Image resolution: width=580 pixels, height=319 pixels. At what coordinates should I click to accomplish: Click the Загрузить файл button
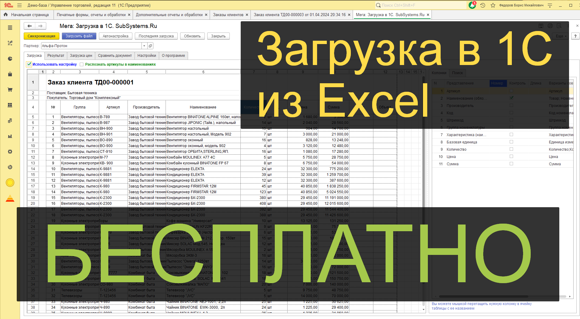[79, 36]
